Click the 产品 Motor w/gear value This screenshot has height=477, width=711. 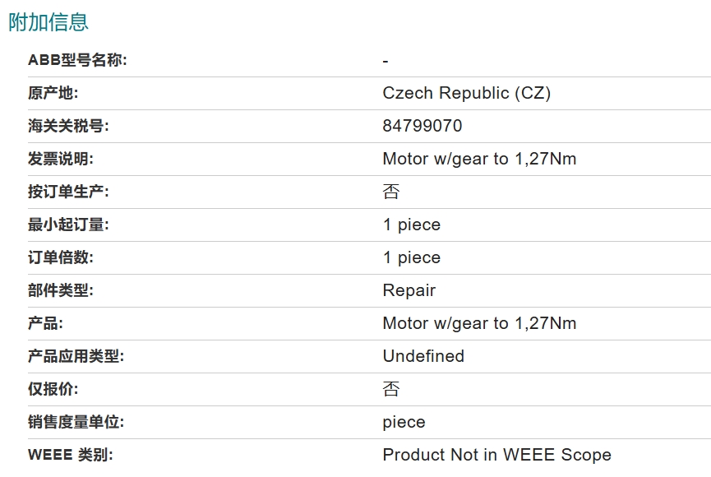pyautogui.click(x=479, y=323)
